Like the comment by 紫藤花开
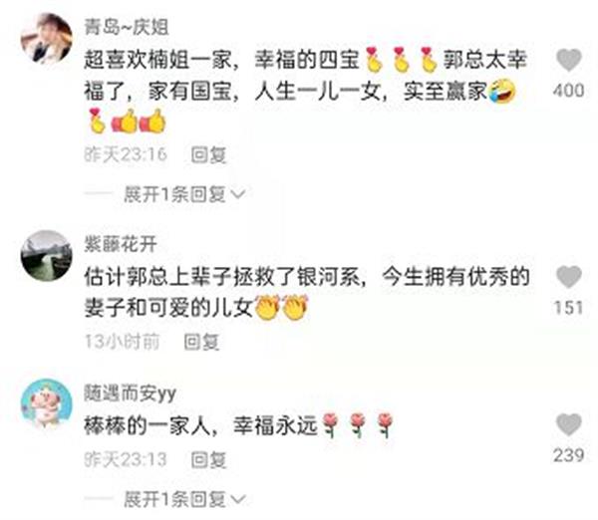The width and height of the screenshot is (598, 520). pos(569,277)
